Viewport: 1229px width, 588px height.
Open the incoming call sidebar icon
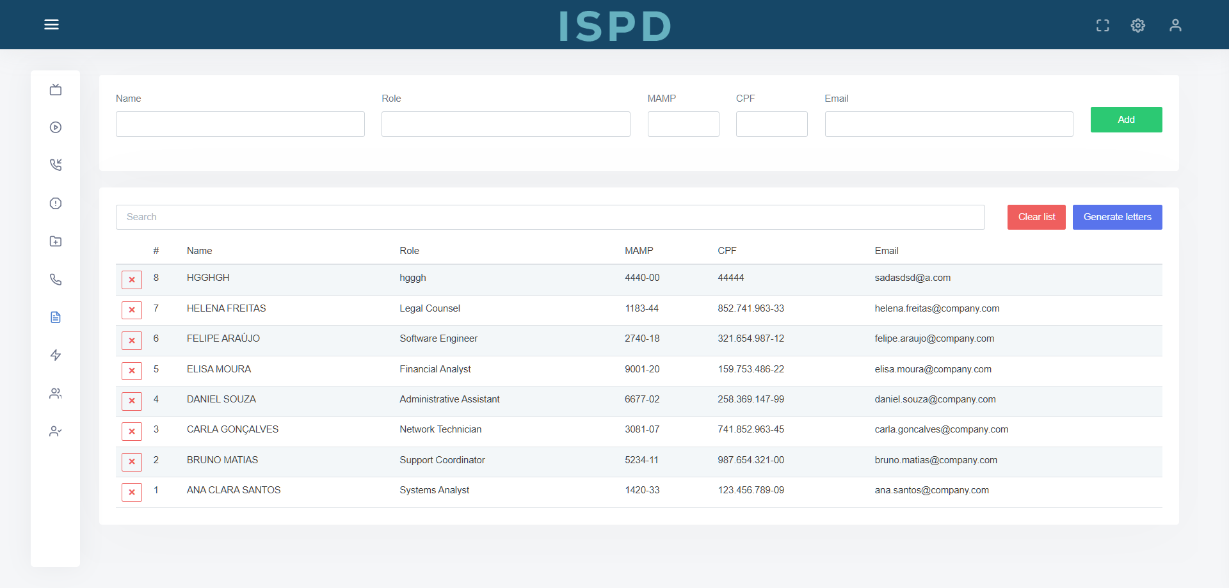click(x=56, y=165)
